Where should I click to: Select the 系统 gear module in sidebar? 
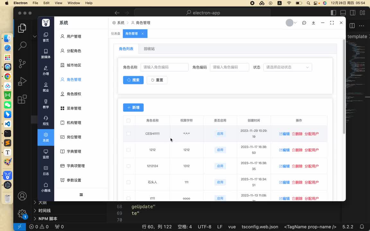point(46,137)
